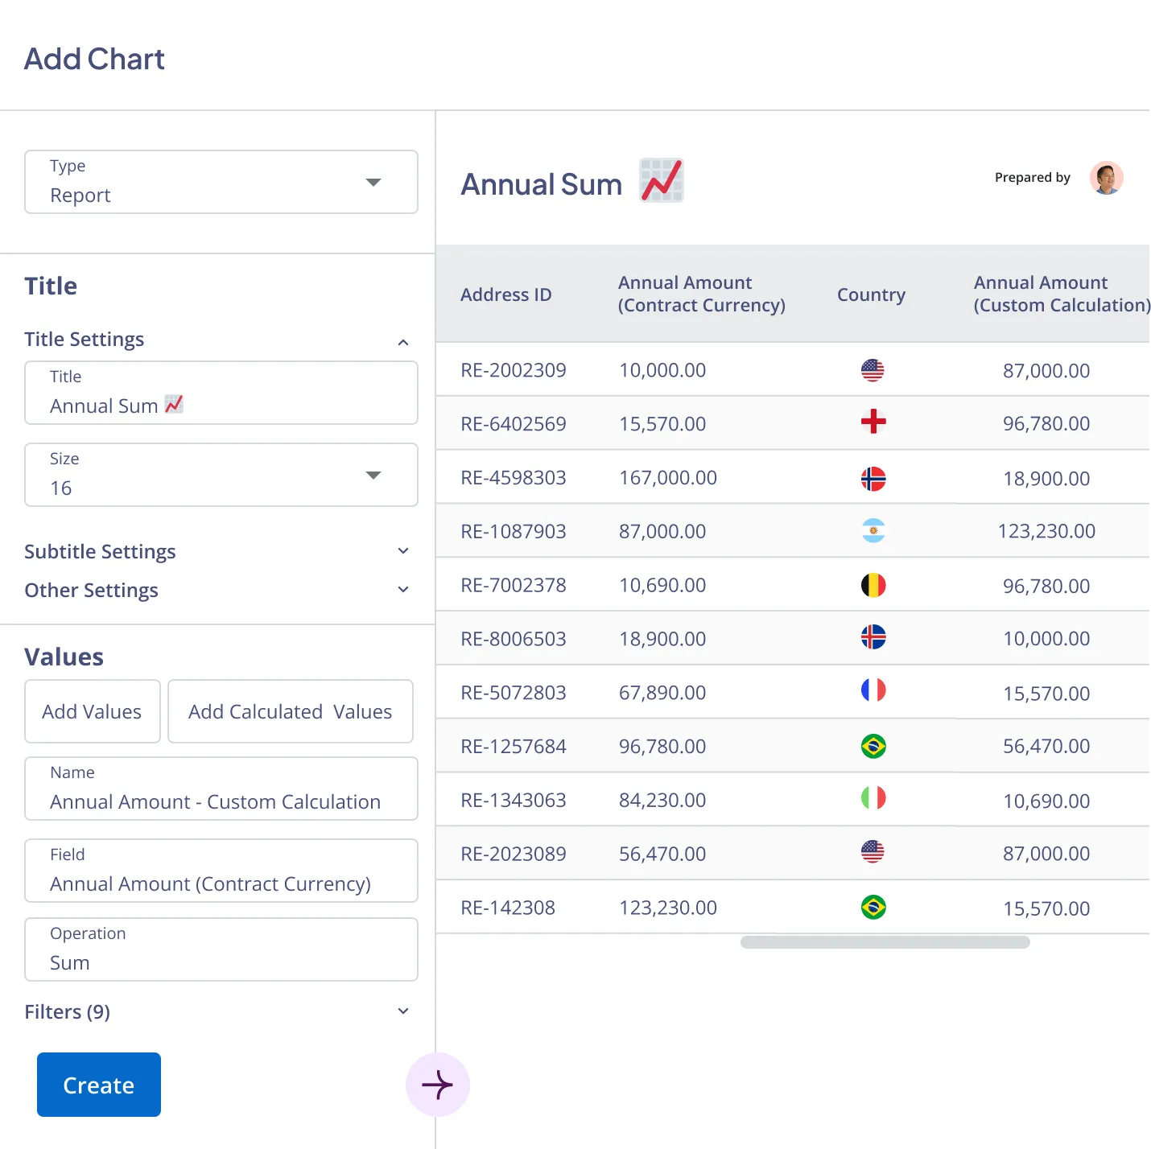Open the Size dropdown showing 16
Screen dimensions: 1151x1149
[x=221, y=475]
